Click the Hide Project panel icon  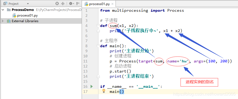pyautogui.click(x=78, y=3)
